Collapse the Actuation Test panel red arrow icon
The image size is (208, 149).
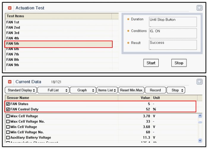(10, 8)
